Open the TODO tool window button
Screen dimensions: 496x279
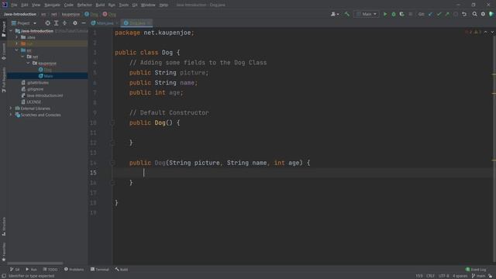coord(50,270)
